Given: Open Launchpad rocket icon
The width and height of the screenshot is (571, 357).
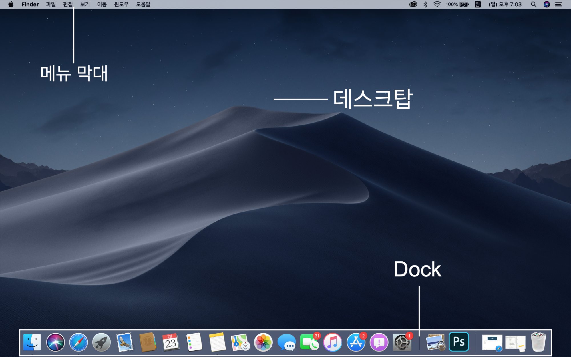Looking at the screenshot, I should point(101,342).
